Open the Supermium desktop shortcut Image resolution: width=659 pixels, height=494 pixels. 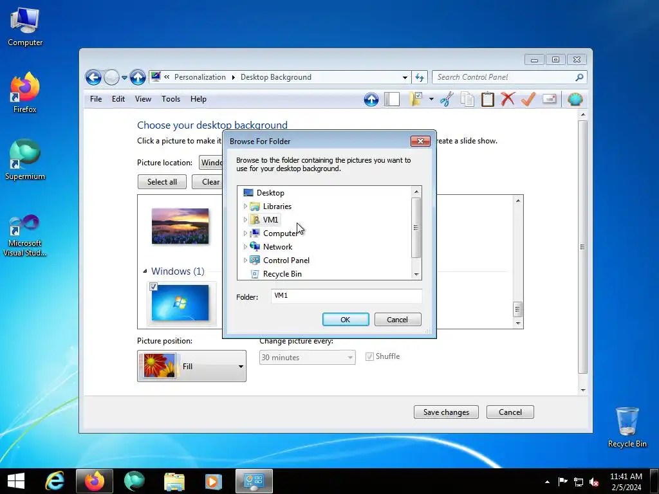click(25, 160)
